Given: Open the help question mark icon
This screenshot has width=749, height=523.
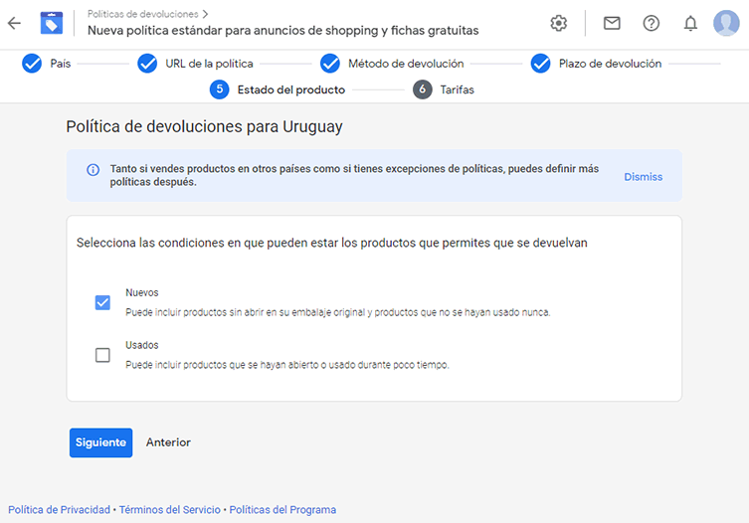Looking at the screenshot, I should tap(652, 23).
